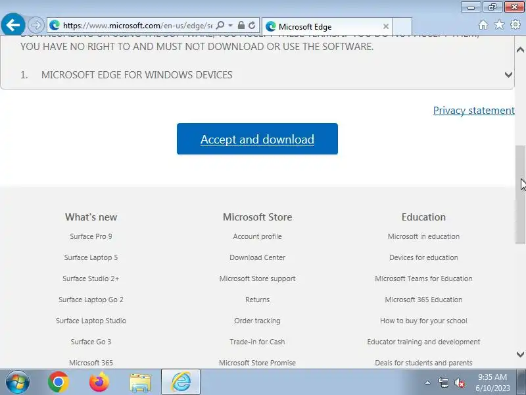This screenshot has height=395, width=526.
Task: Open How to buy for your school
Action: tap(423, 321)
